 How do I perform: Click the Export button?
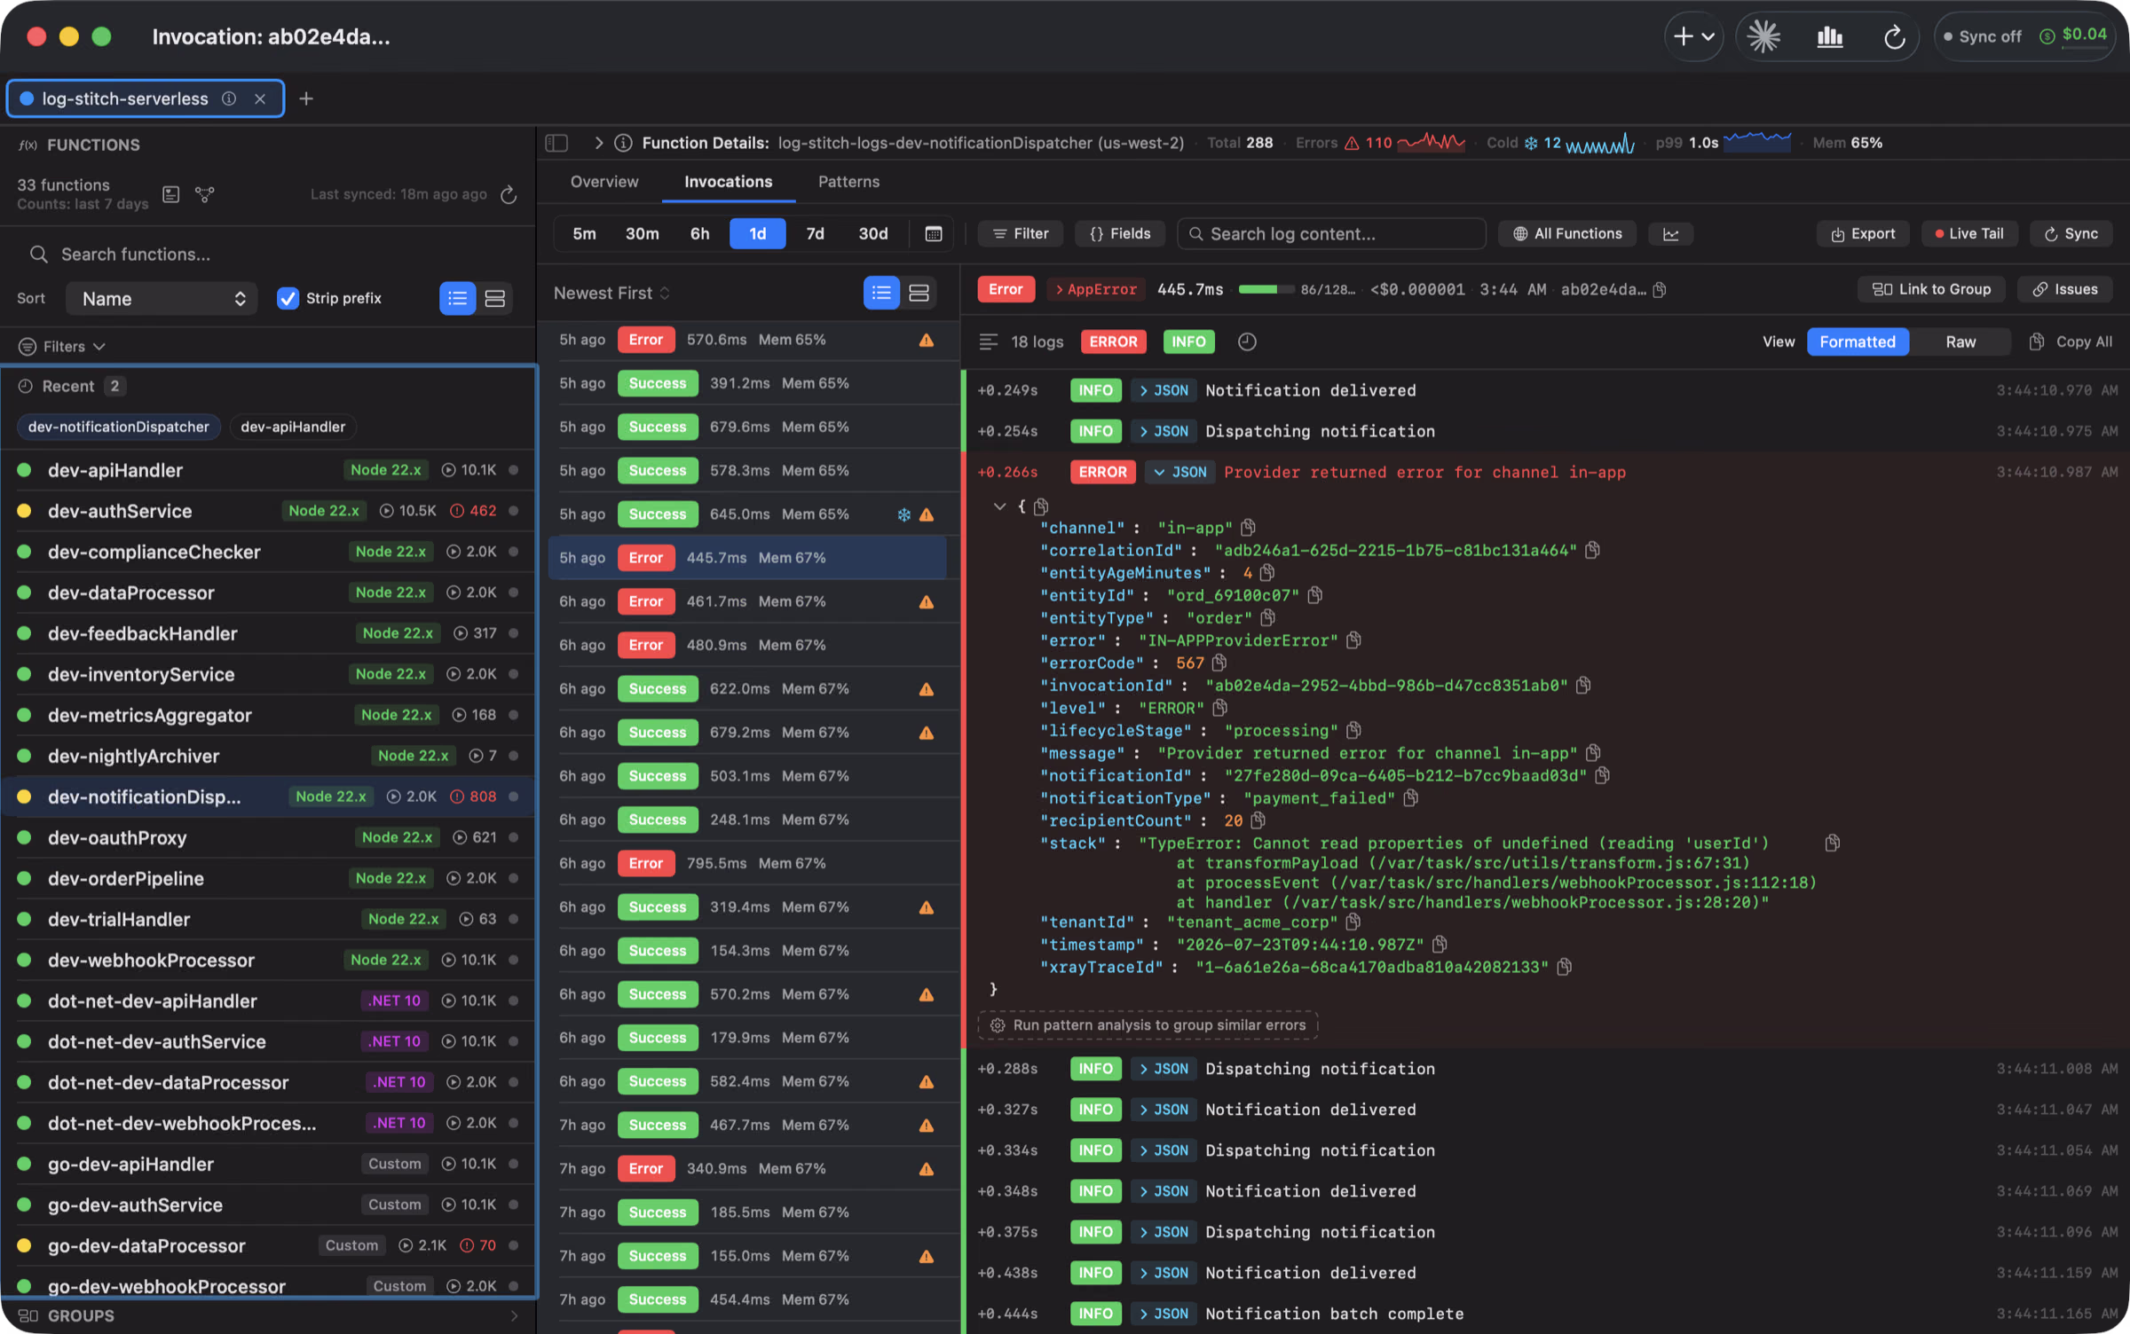(x=1863, y=233)
